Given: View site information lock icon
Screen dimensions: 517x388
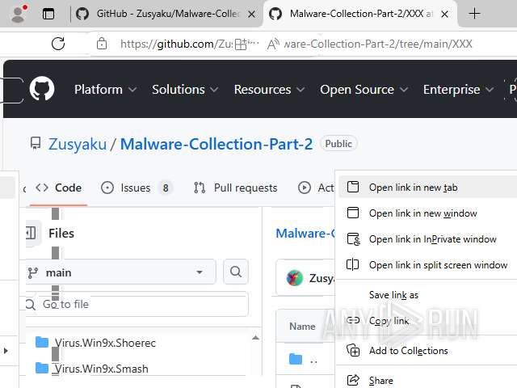Looking at the screenshot, I should pos(102,44).
